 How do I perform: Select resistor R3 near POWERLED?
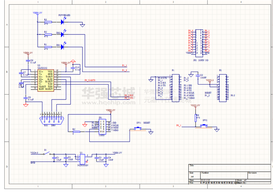click(x=47, y=21)
